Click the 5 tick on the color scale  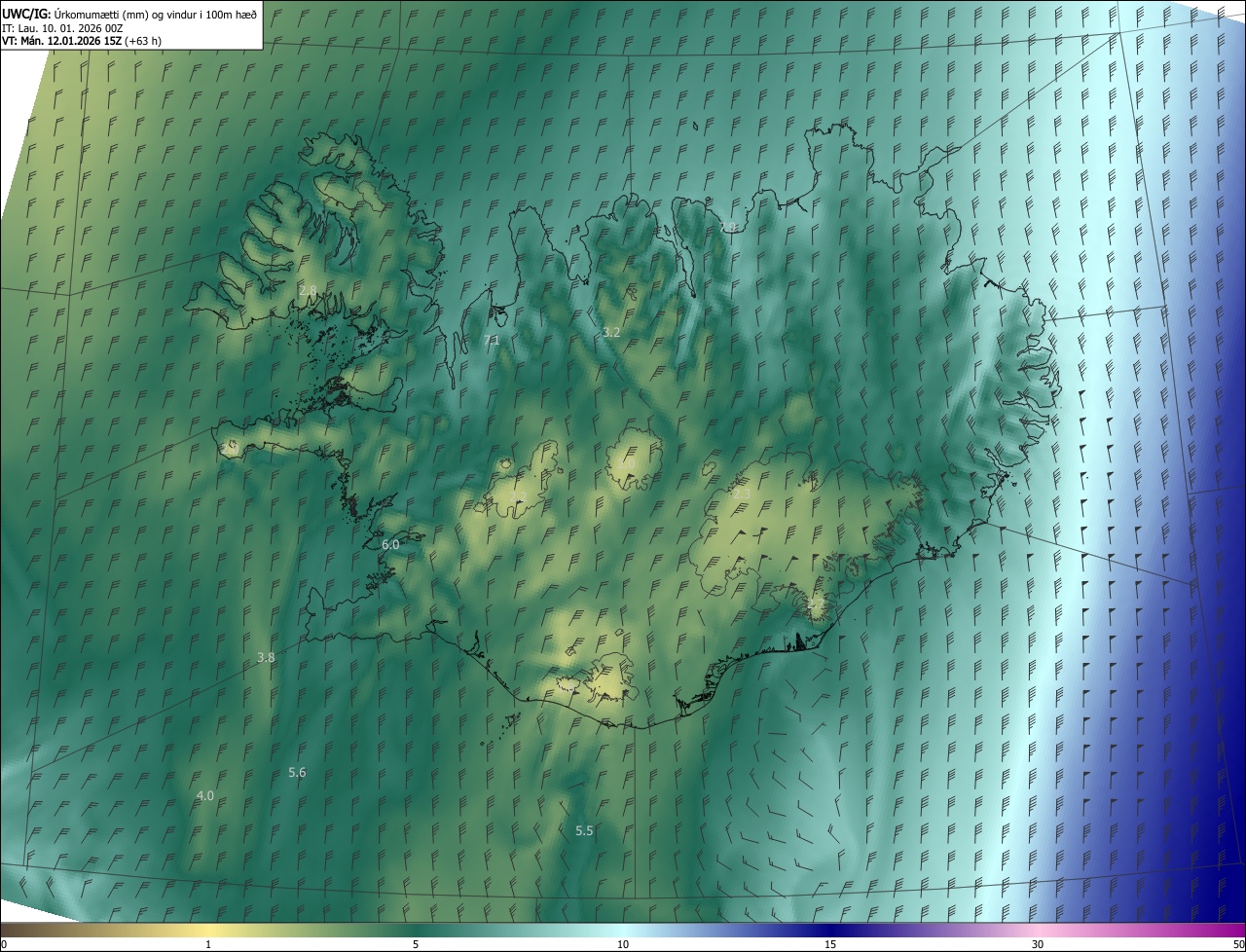pos(416,944)
